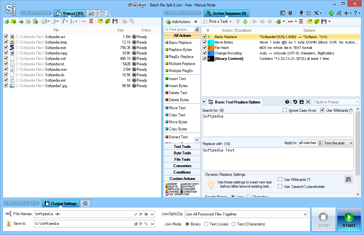Viewport: 364px width, 235px height.
Task: Click the Apply to matches stepper
Action: (x=320, y=143)
